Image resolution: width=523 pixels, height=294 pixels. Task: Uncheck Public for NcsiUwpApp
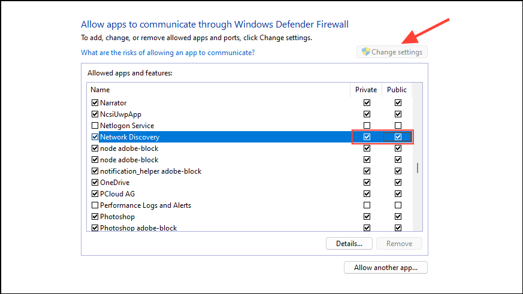(398, 114)
